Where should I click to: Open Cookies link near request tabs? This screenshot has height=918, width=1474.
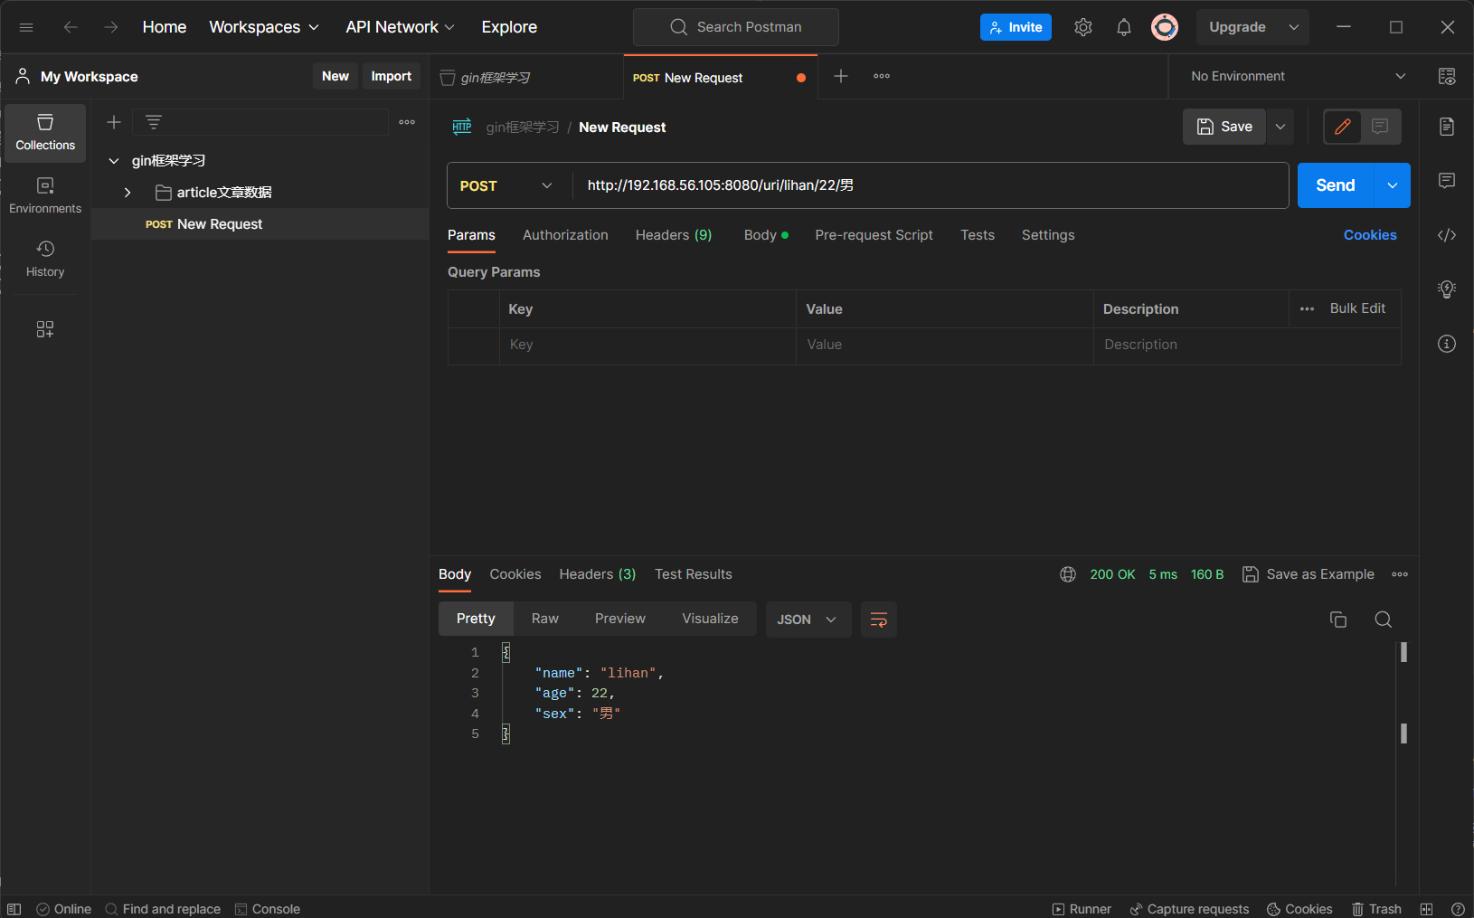pos(1370,235)
